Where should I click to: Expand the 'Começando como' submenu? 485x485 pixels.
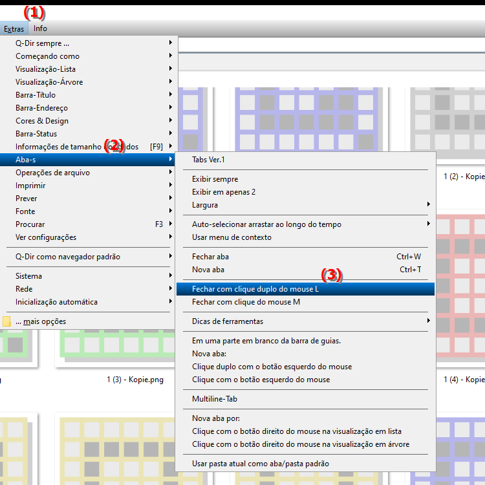[x=88, y=56]
